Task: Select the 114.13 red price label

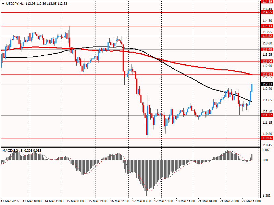Action: pyautogui.click(x=267, y=26)
